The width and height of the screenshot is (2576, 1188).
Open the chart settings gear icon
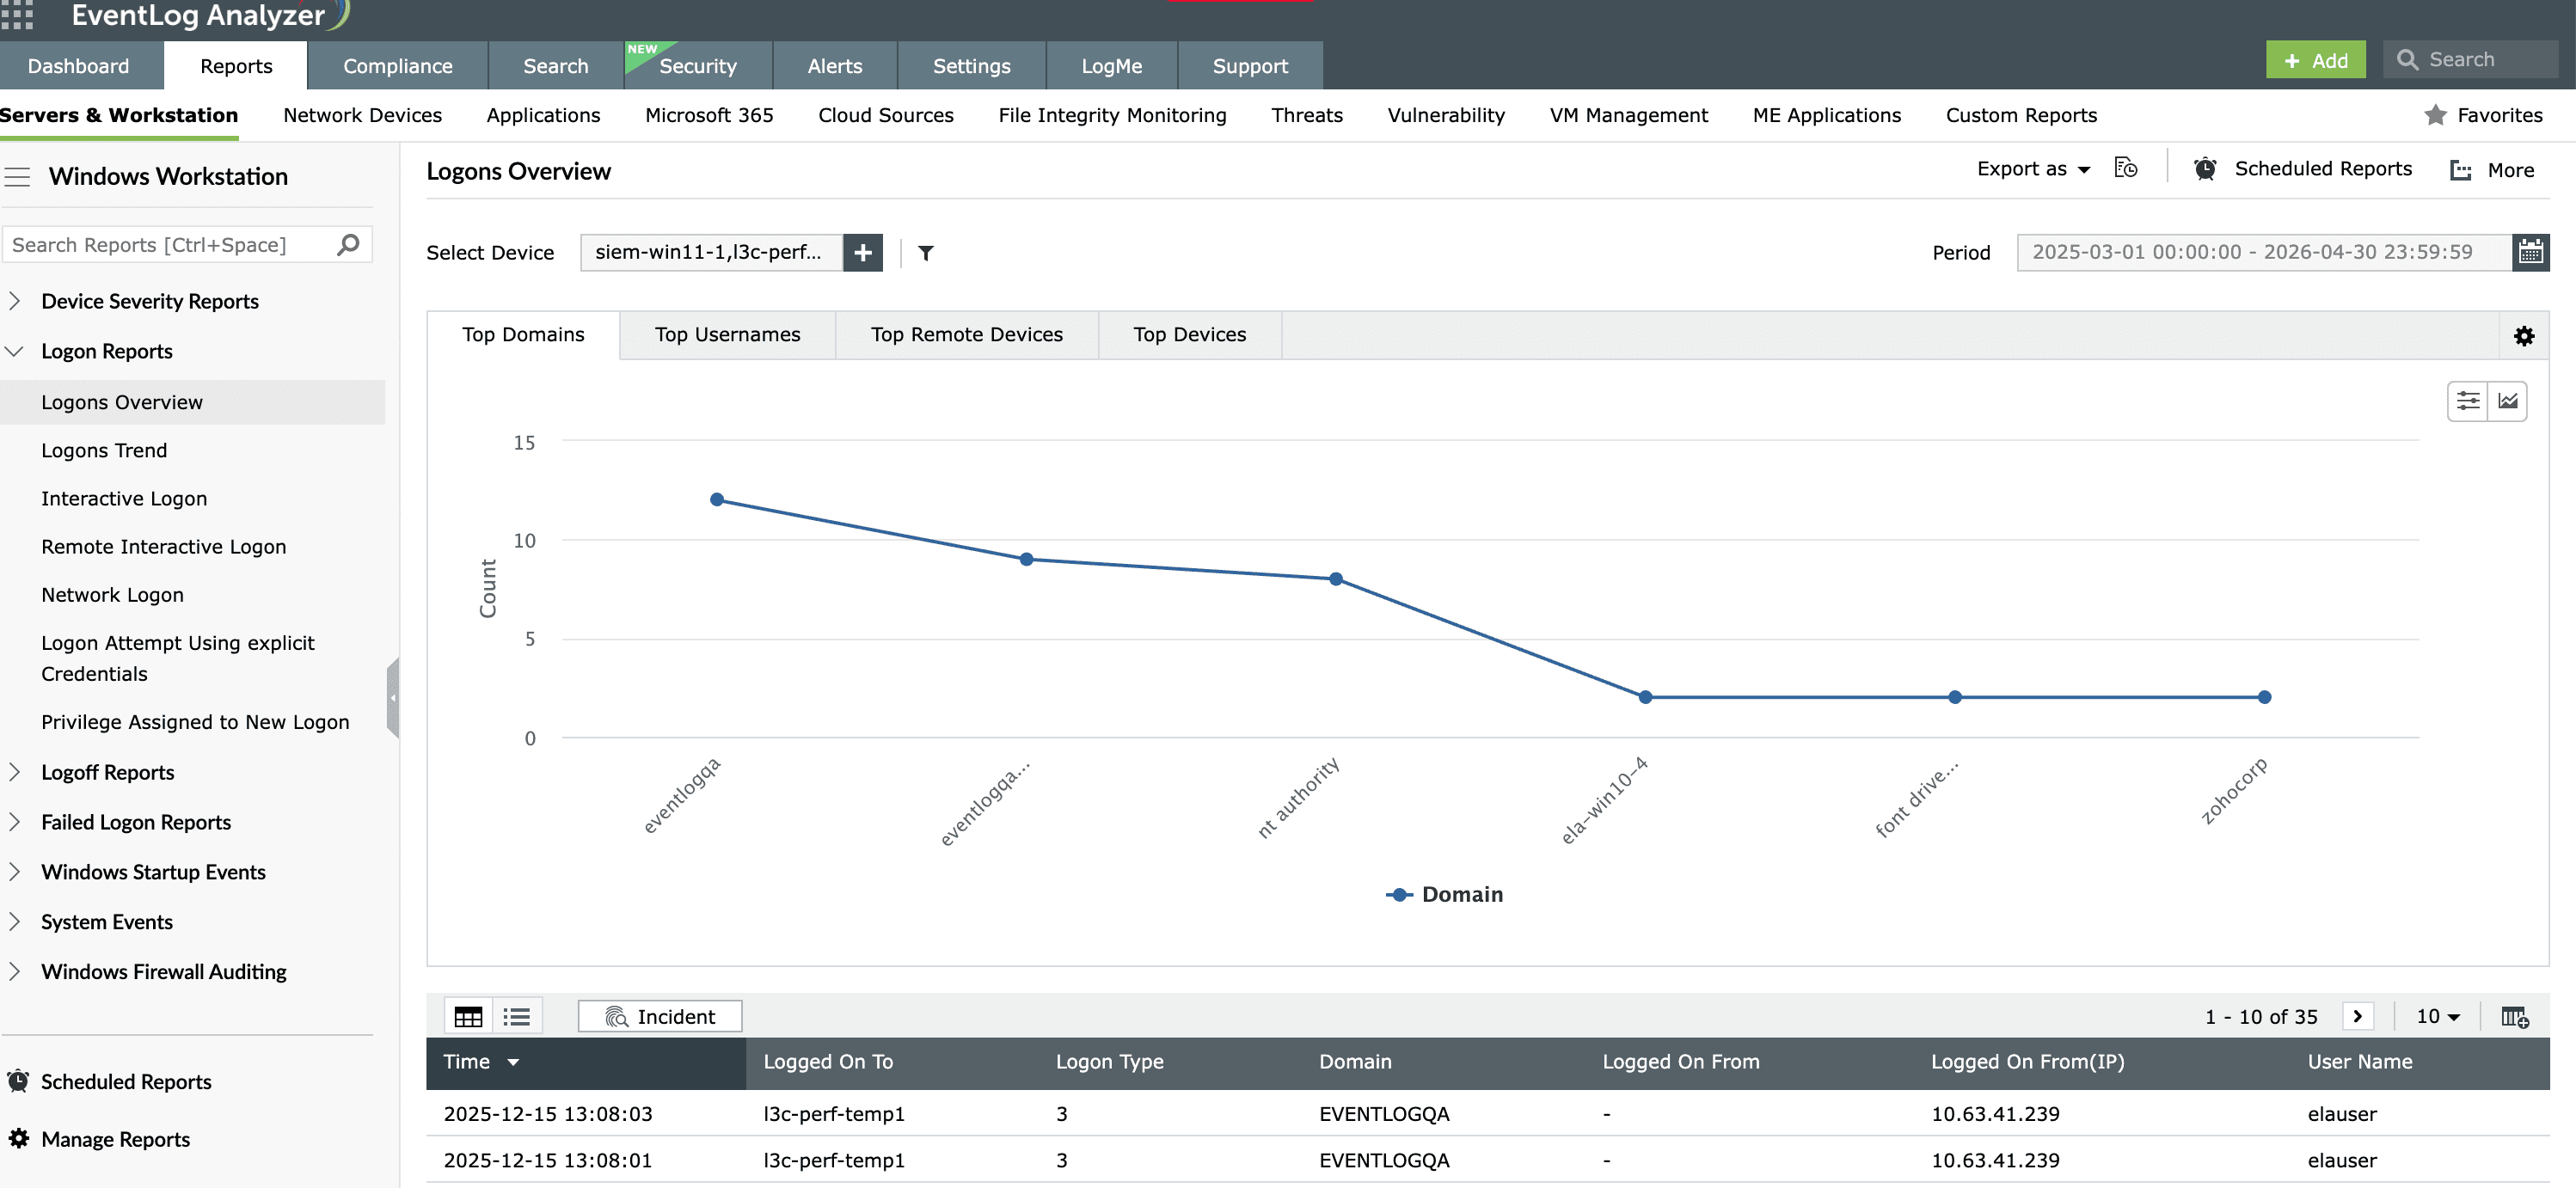2524,336
